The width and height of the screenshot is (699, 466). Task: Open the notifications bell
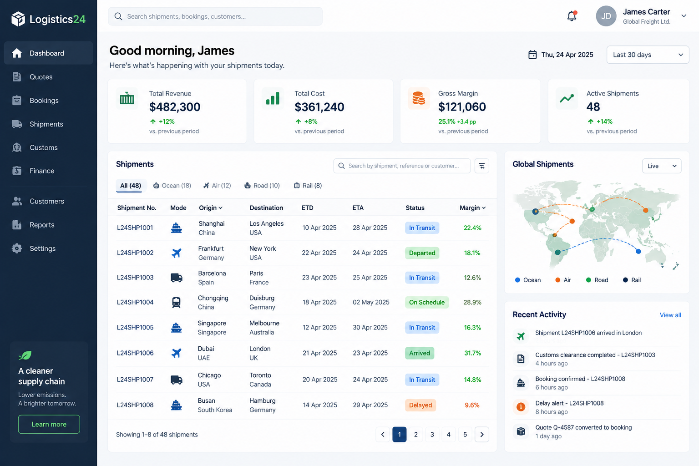572,16
